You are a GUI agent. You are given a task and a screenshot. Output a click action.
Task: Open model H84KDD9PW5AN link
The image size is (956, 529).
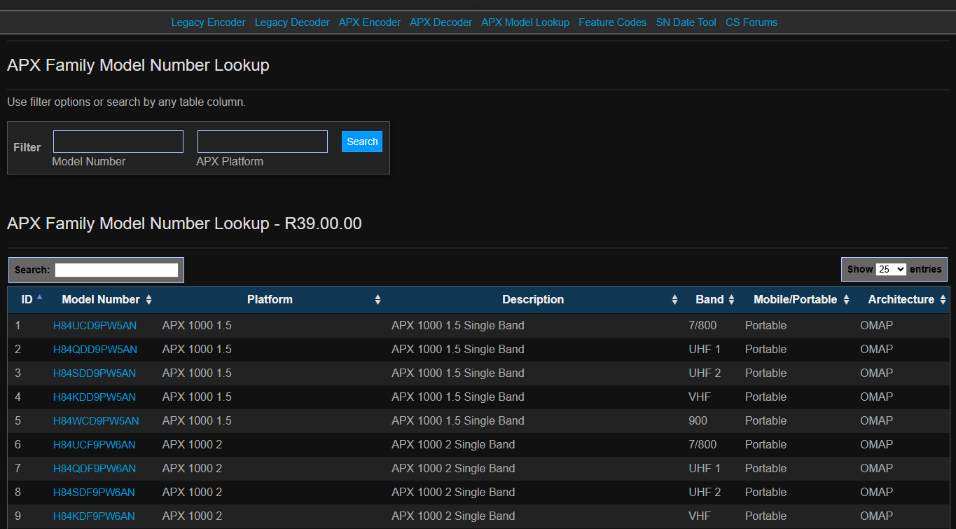[x=95, y=397]
